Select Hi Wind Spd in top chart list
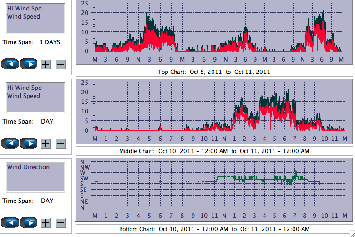Viewport: 355px width, 237px height. click(x=24, y=8)
